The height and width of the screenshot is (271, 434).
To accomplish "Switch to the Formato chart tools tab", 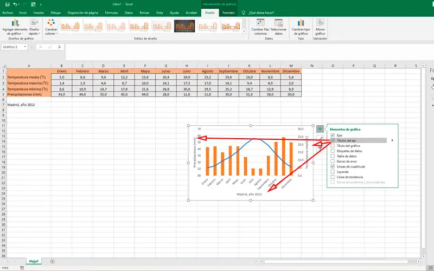I will pyautogui.click(x=228, y=12).
